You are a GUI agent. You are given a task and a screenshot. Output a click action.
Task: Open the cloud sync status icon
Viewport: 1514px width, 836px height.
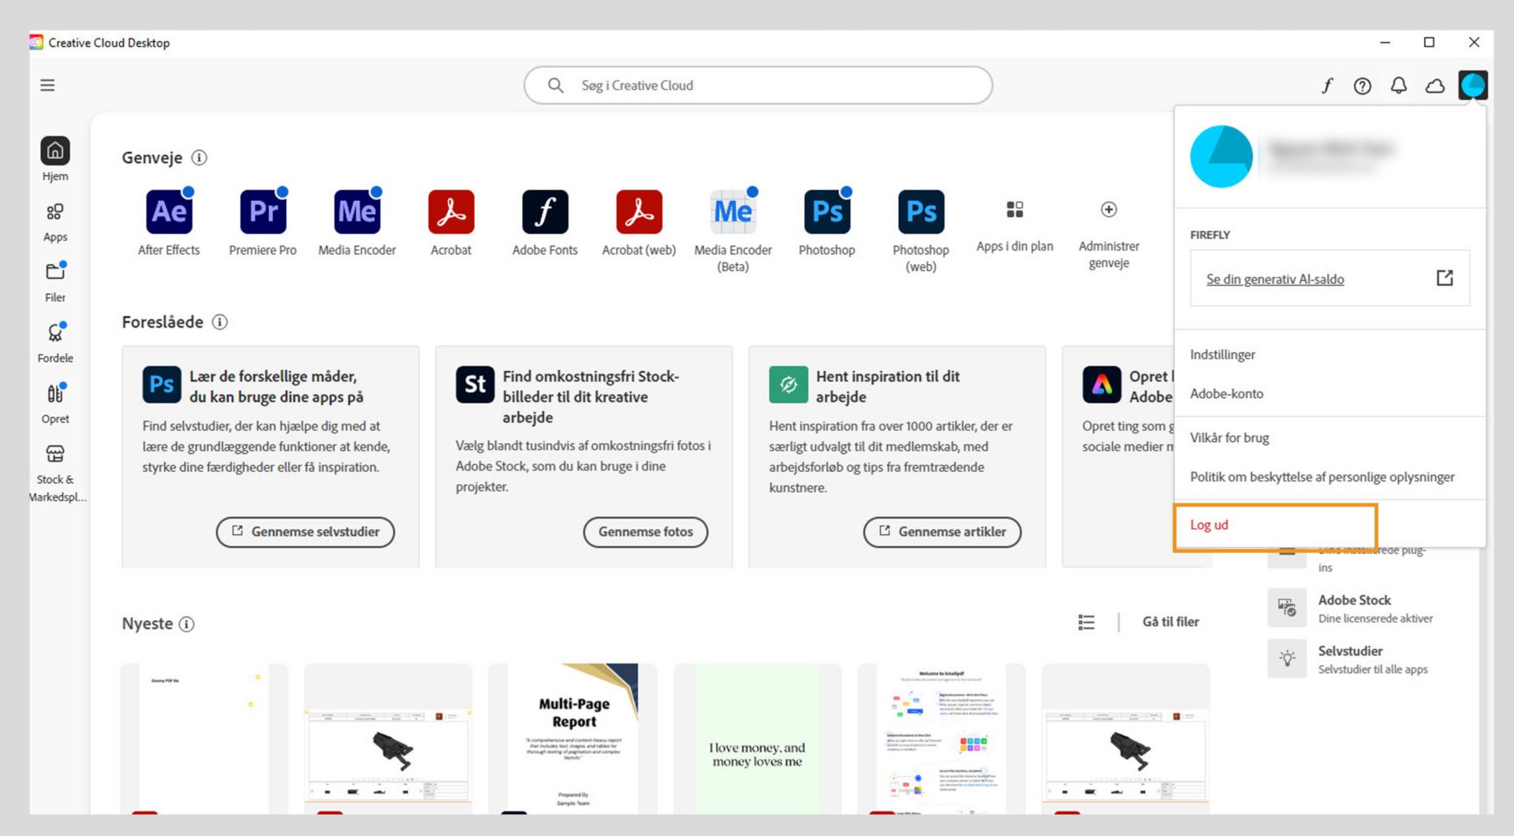(x=1435, y=85)
